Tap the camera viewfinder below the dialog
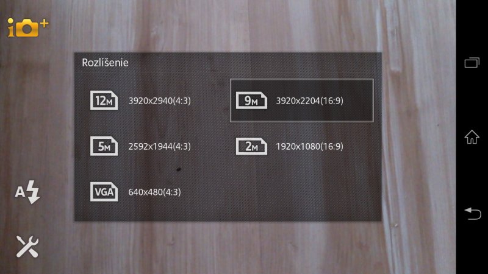This screenshot has height=274, width=488. click(228, 248)
